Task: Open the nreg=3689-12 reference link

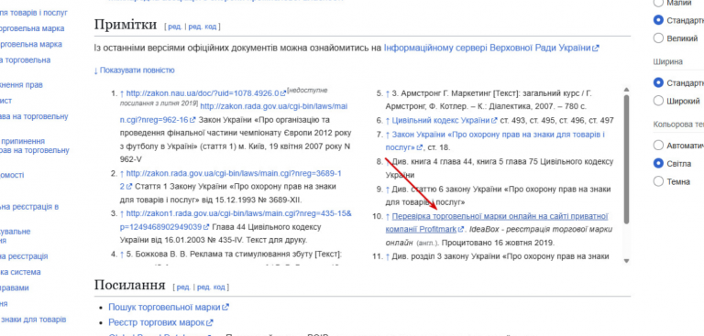Action: (x=231, y=179)
